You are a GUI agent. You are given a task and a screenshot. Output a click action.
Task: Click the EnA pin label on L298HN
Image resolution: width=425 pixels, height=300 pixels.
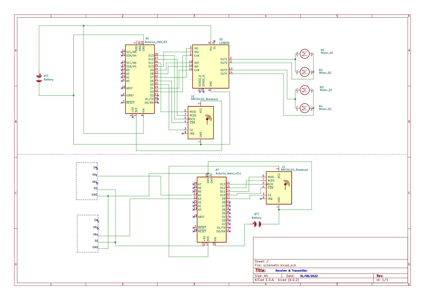tap(197, 56)
